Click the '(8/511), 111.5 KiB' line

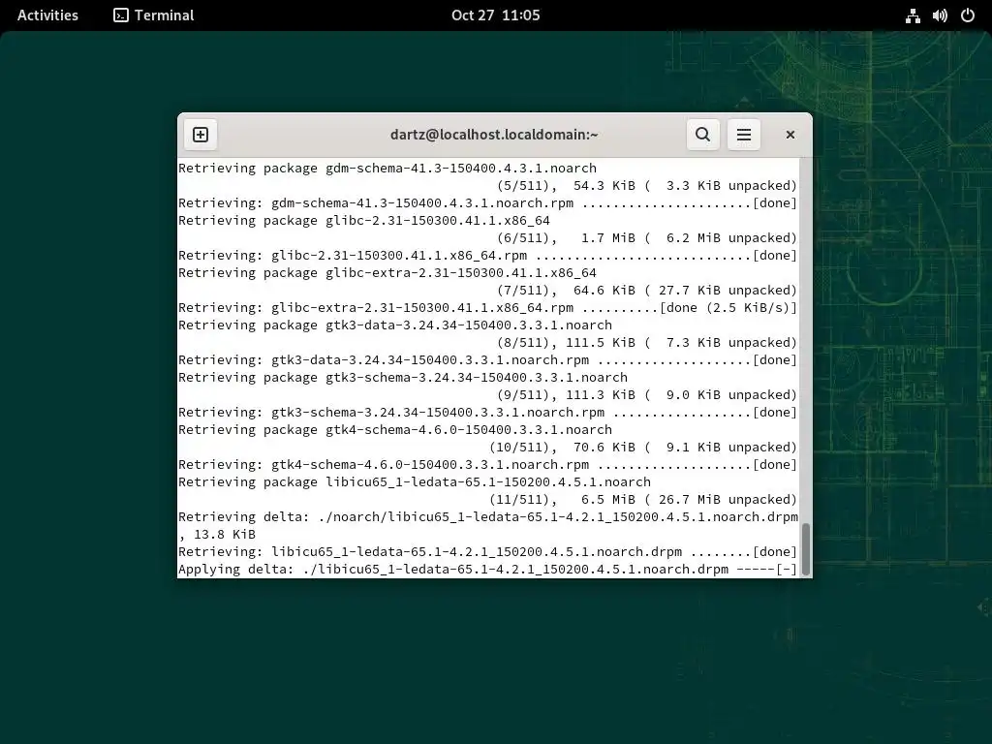pos(646,343)
